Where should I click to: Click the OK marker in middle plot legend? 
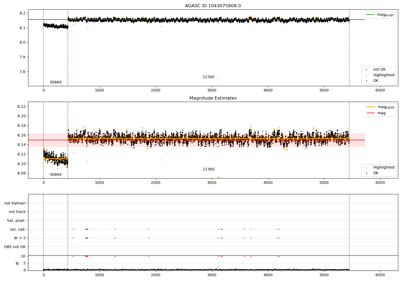point(366,173)
